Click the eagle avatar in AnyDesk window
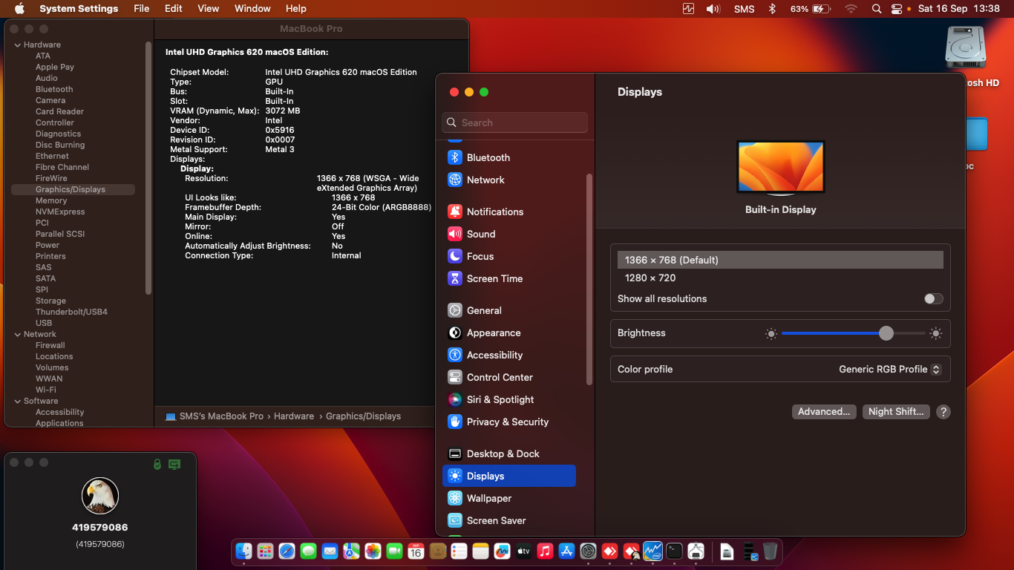1014x570 pixels. (x=100, y=496)
